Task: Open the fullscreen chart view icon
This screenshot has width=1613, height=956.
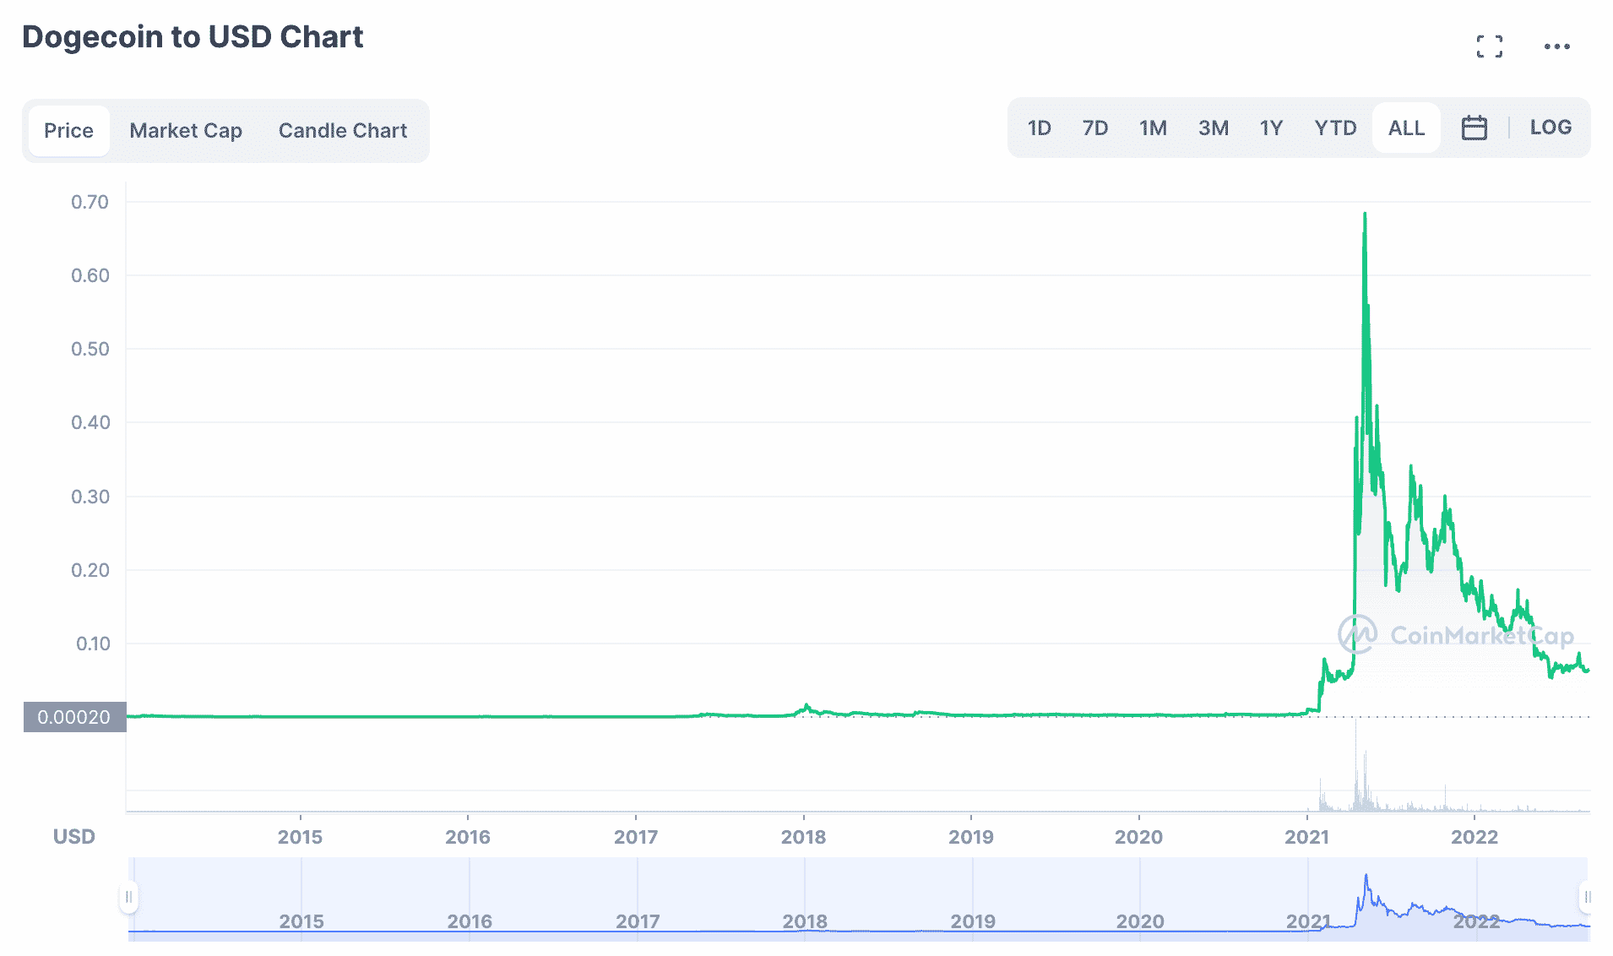Action: [x=1489, y=46]
